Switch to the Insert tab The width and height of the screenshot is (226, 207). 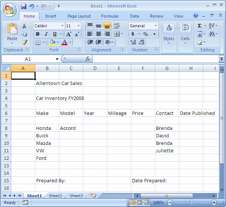pyautogui.click(x=51, y=16)
